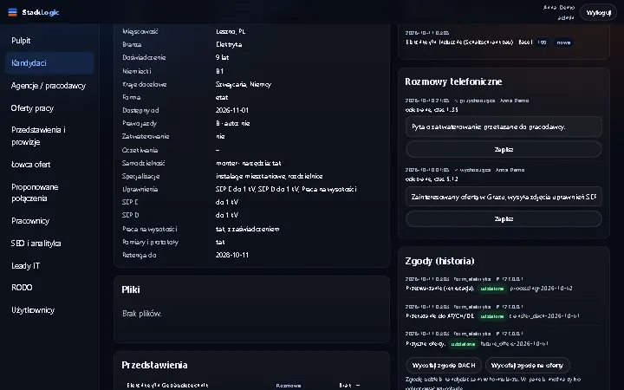This screenshot has height=390, width=624.
Task: Click the '2026-11-01' availability date
Action: click(x=232, y=110)
